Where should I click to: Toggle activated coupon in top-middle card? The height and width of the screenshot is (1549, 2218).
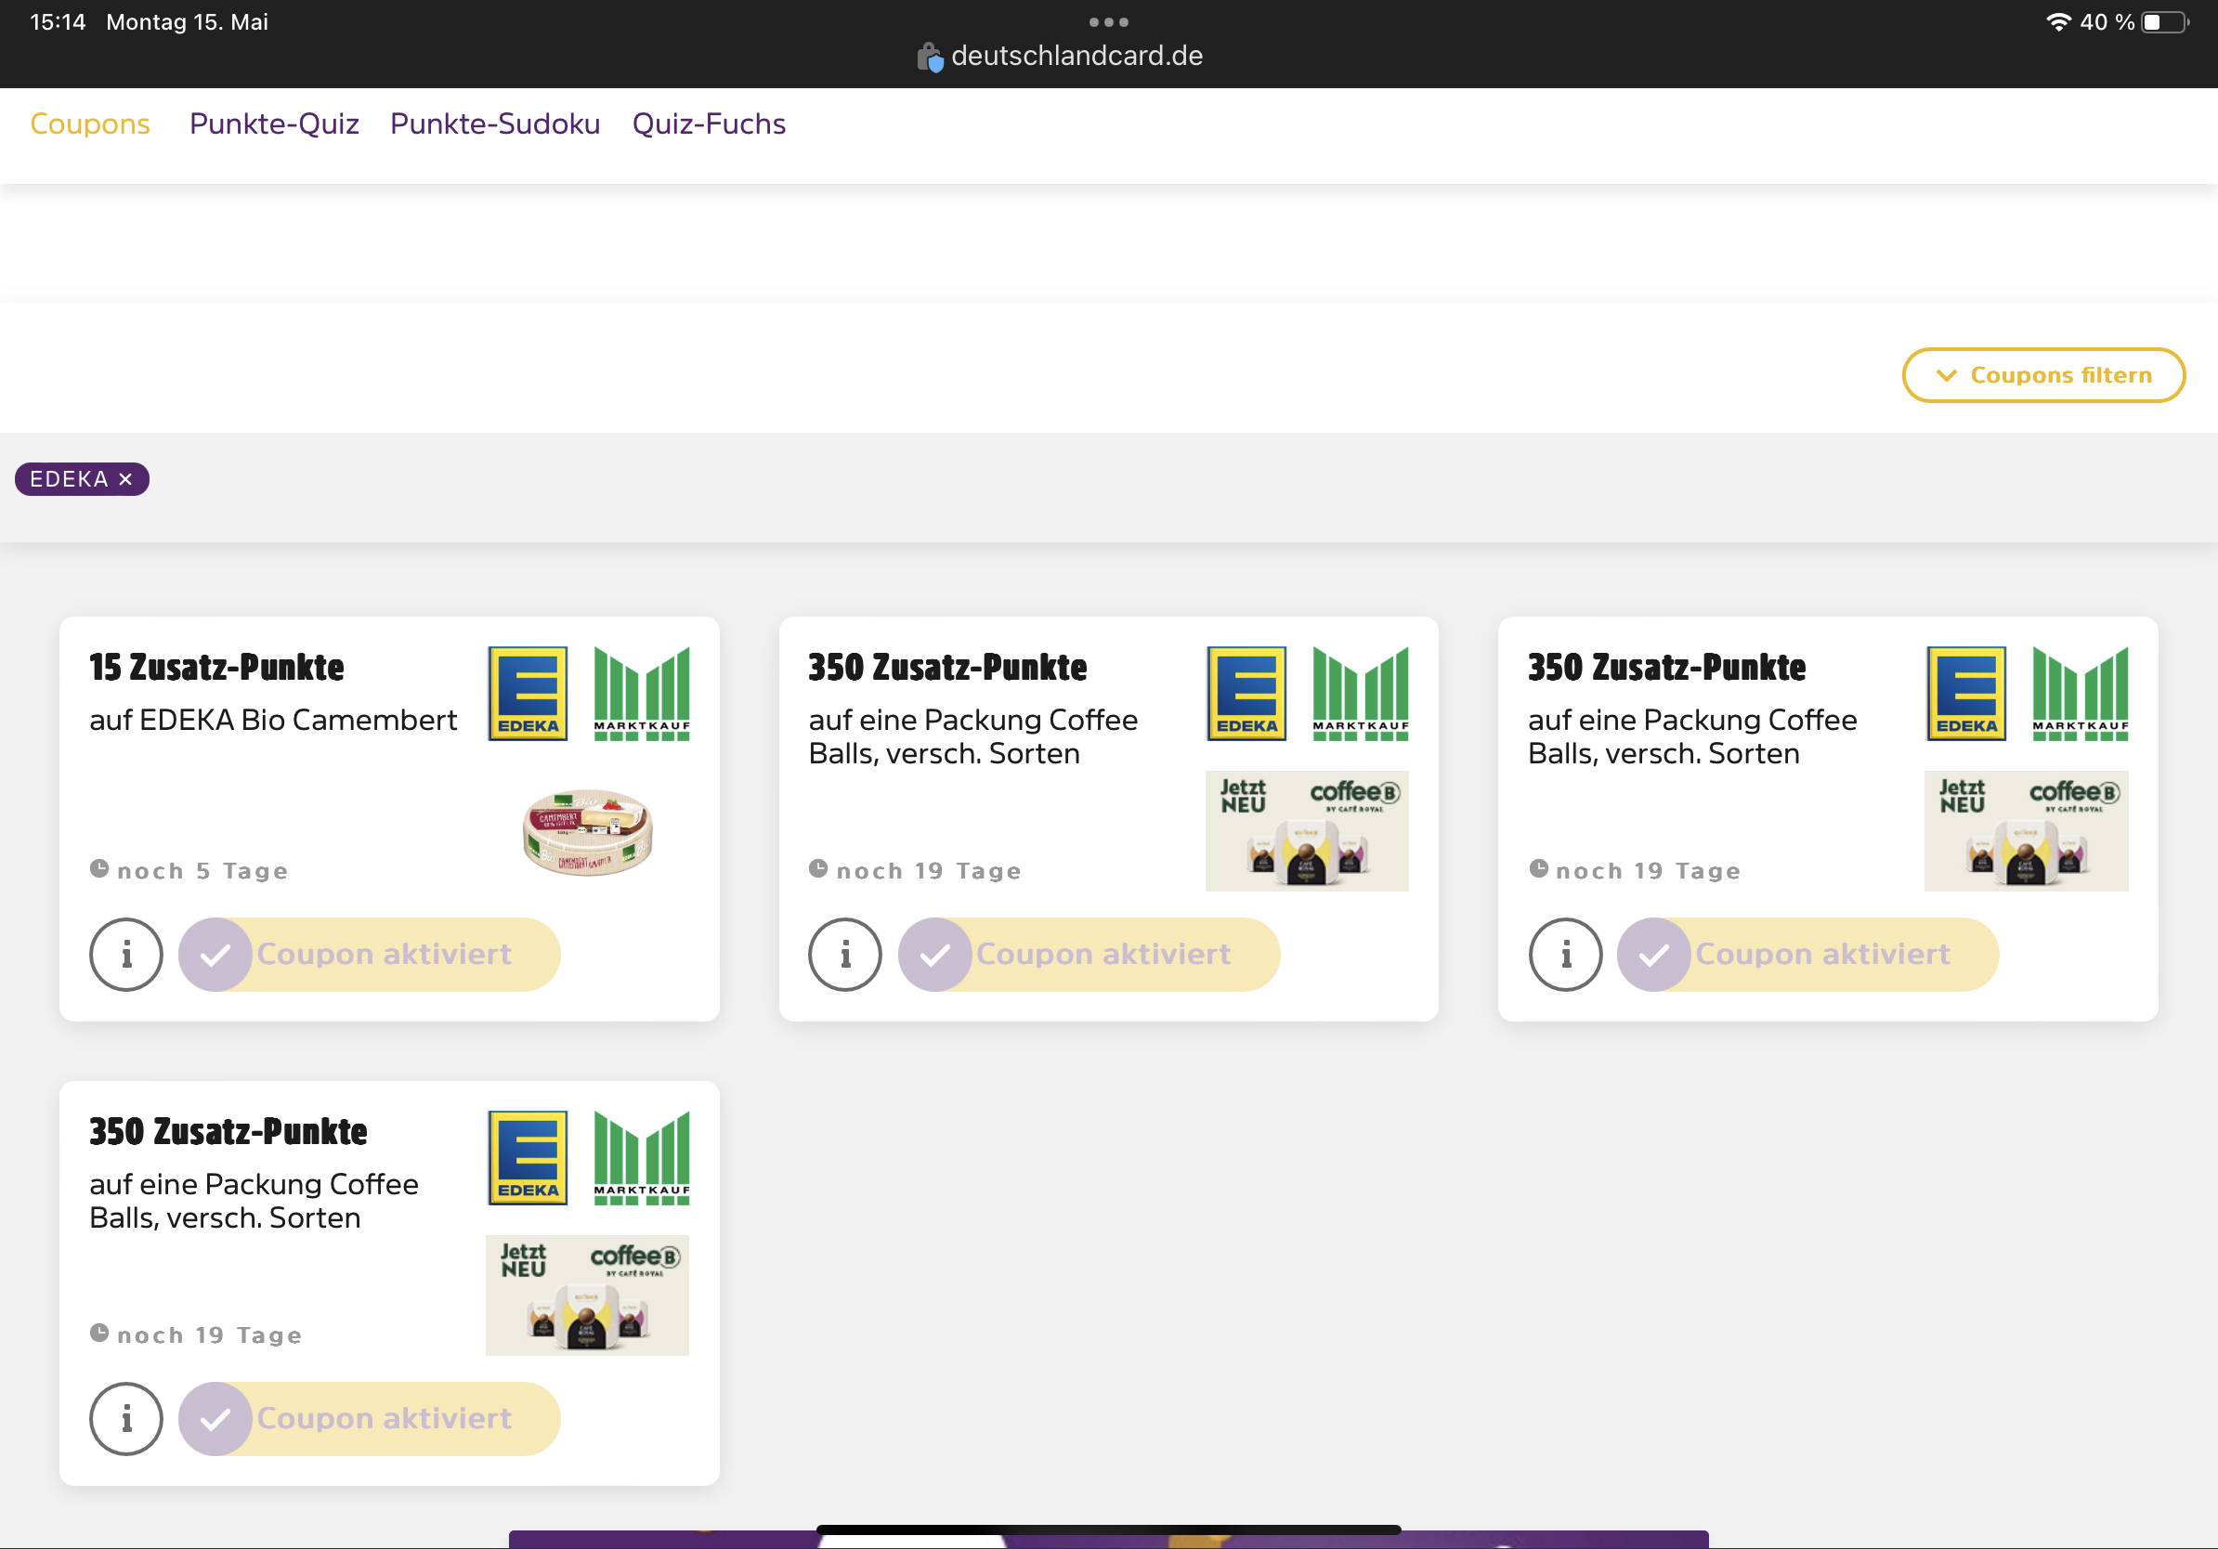pos(1089,954)
